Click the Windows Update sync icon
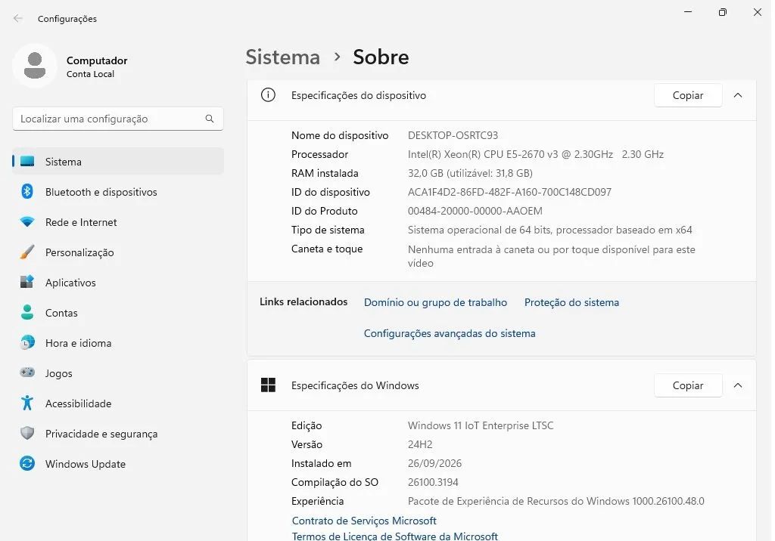 (27, 463)
